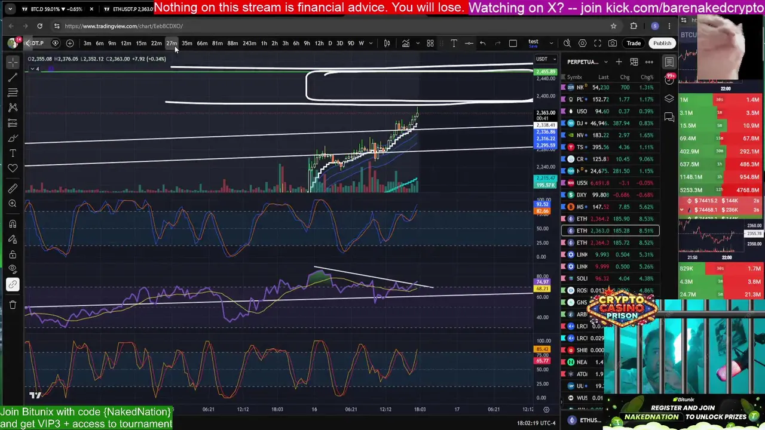The image size is (765, 430).
Task: Toggle magnet mode
Action: [13, 224]
